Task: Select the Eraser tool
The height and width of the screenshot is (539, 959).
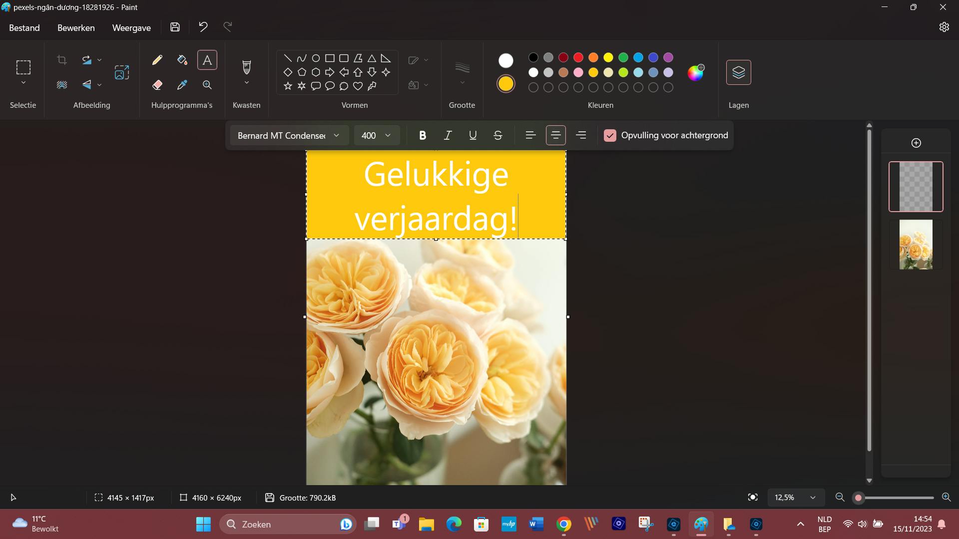Action: (x=157, y=85)
